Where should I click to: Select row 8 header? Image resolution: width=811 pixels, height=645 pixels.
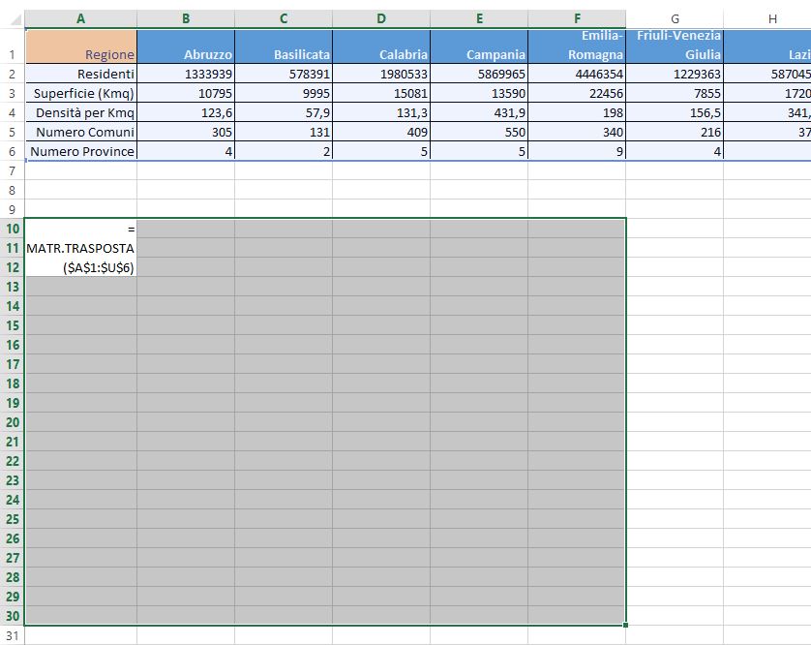pyautogui.click(x=12, y=189)
